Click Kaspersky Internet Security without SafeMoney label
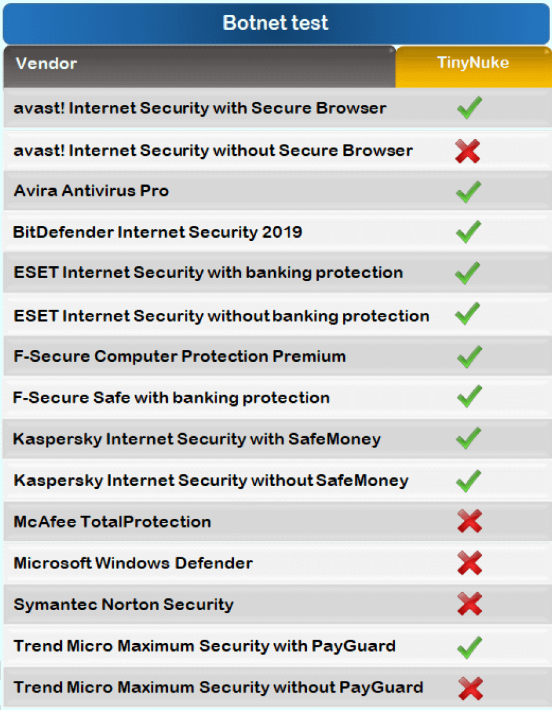 (x=211, y=480)
